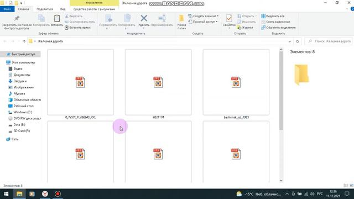The height and width of the screenshot is (199, 354).
Task: Click the Edit button in ribbon
Action: click(x=246, y=22)
